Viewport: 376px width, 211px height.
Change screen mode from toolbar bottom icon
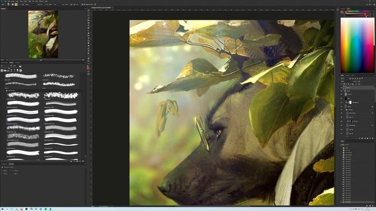tap(89, 74)
